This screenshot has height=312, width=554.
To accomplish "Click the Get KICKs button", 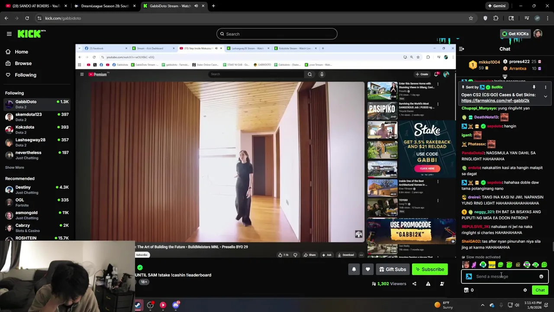I will point(515,34).
